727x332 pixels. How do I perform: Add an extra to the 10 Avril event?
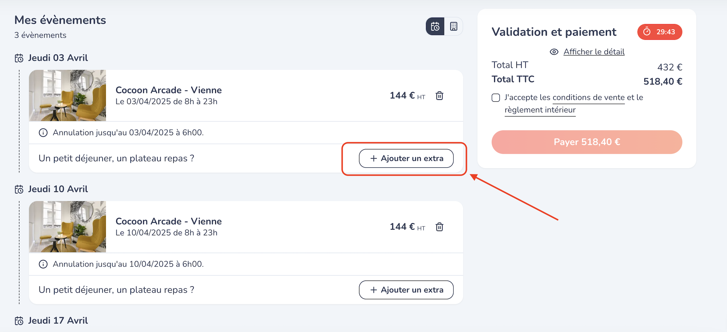coord(406,290)
